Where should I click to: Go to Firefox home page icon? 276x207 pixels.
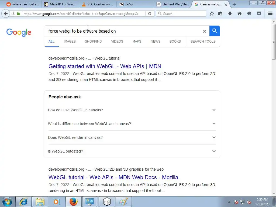[x=240, y=13]
